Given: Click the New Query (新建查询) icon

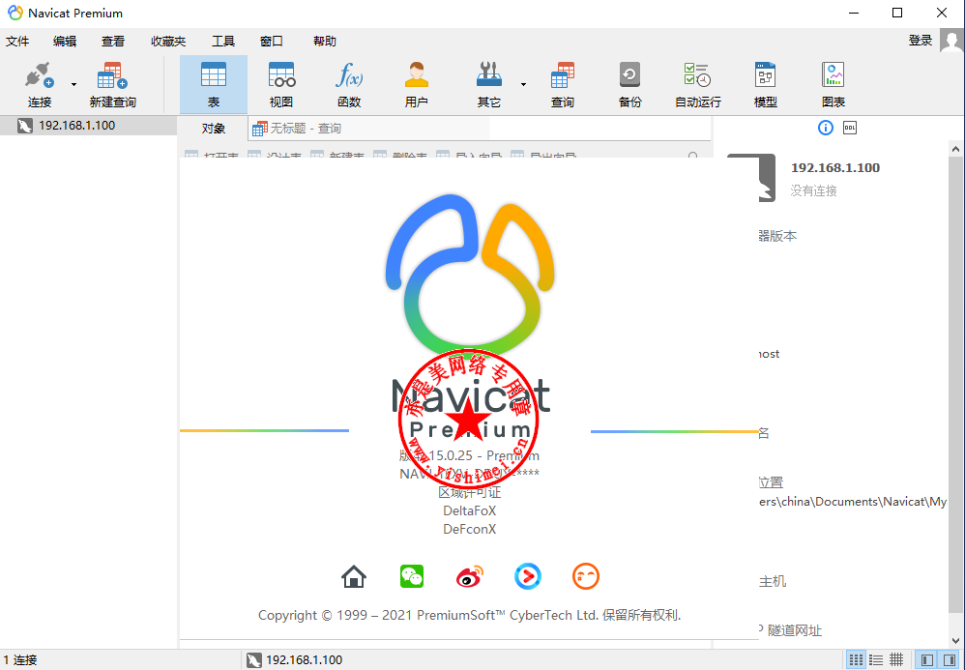Looking at the screenshot, I should pyautogui.click(x=112, y=75).
